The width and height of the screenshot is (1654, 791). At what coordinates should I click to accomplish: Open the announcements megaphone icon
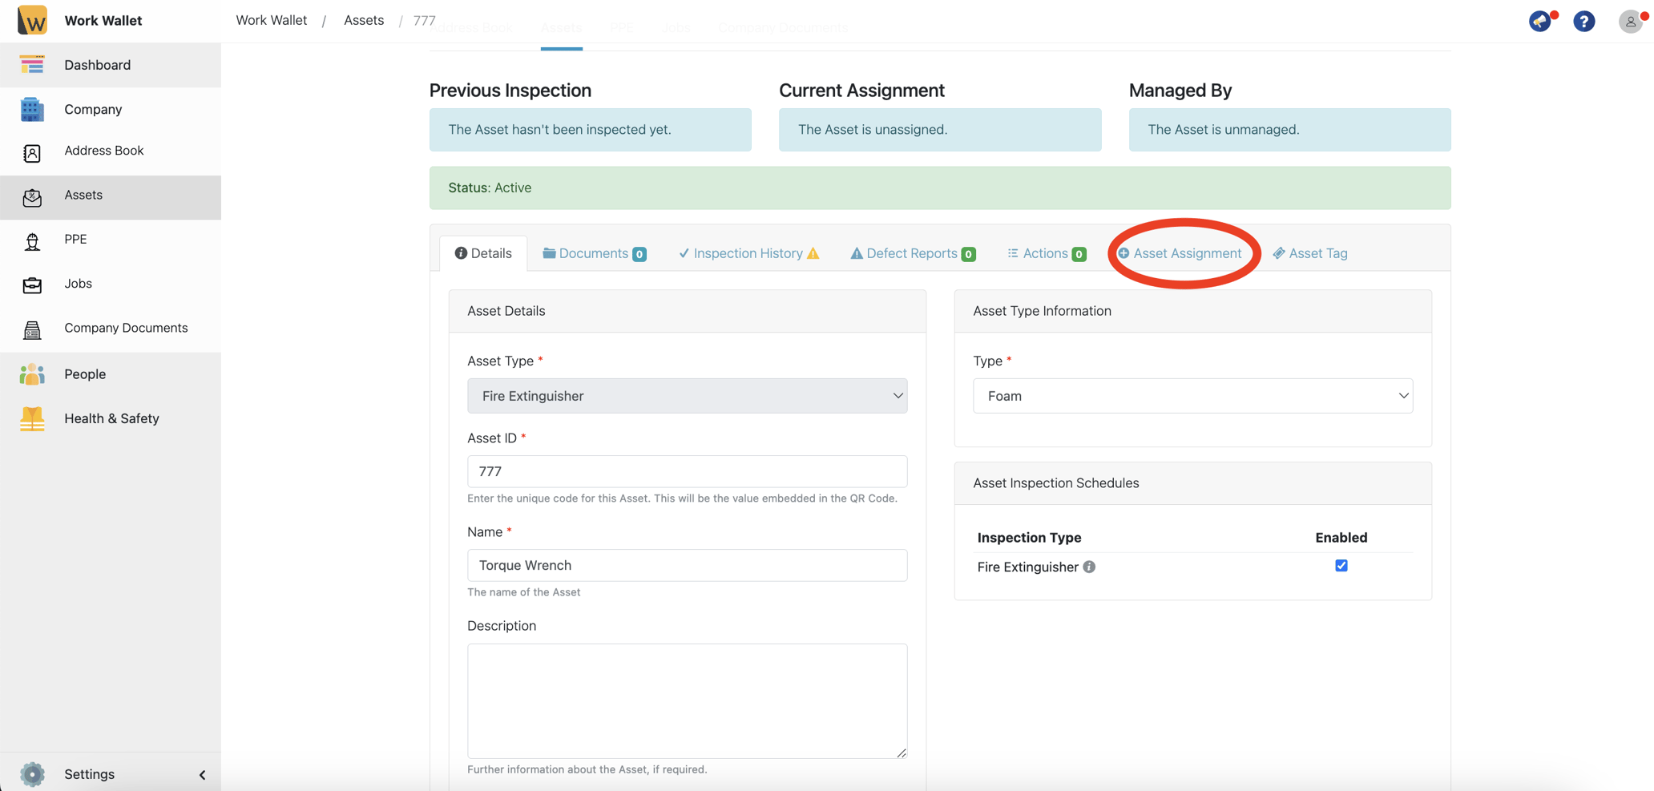pos(1539,22)
